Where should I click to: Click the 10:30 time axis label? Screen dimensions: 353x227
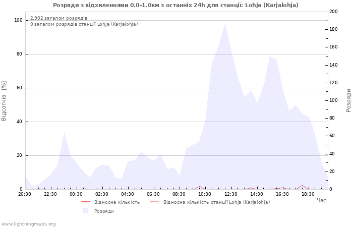point(205,194)
